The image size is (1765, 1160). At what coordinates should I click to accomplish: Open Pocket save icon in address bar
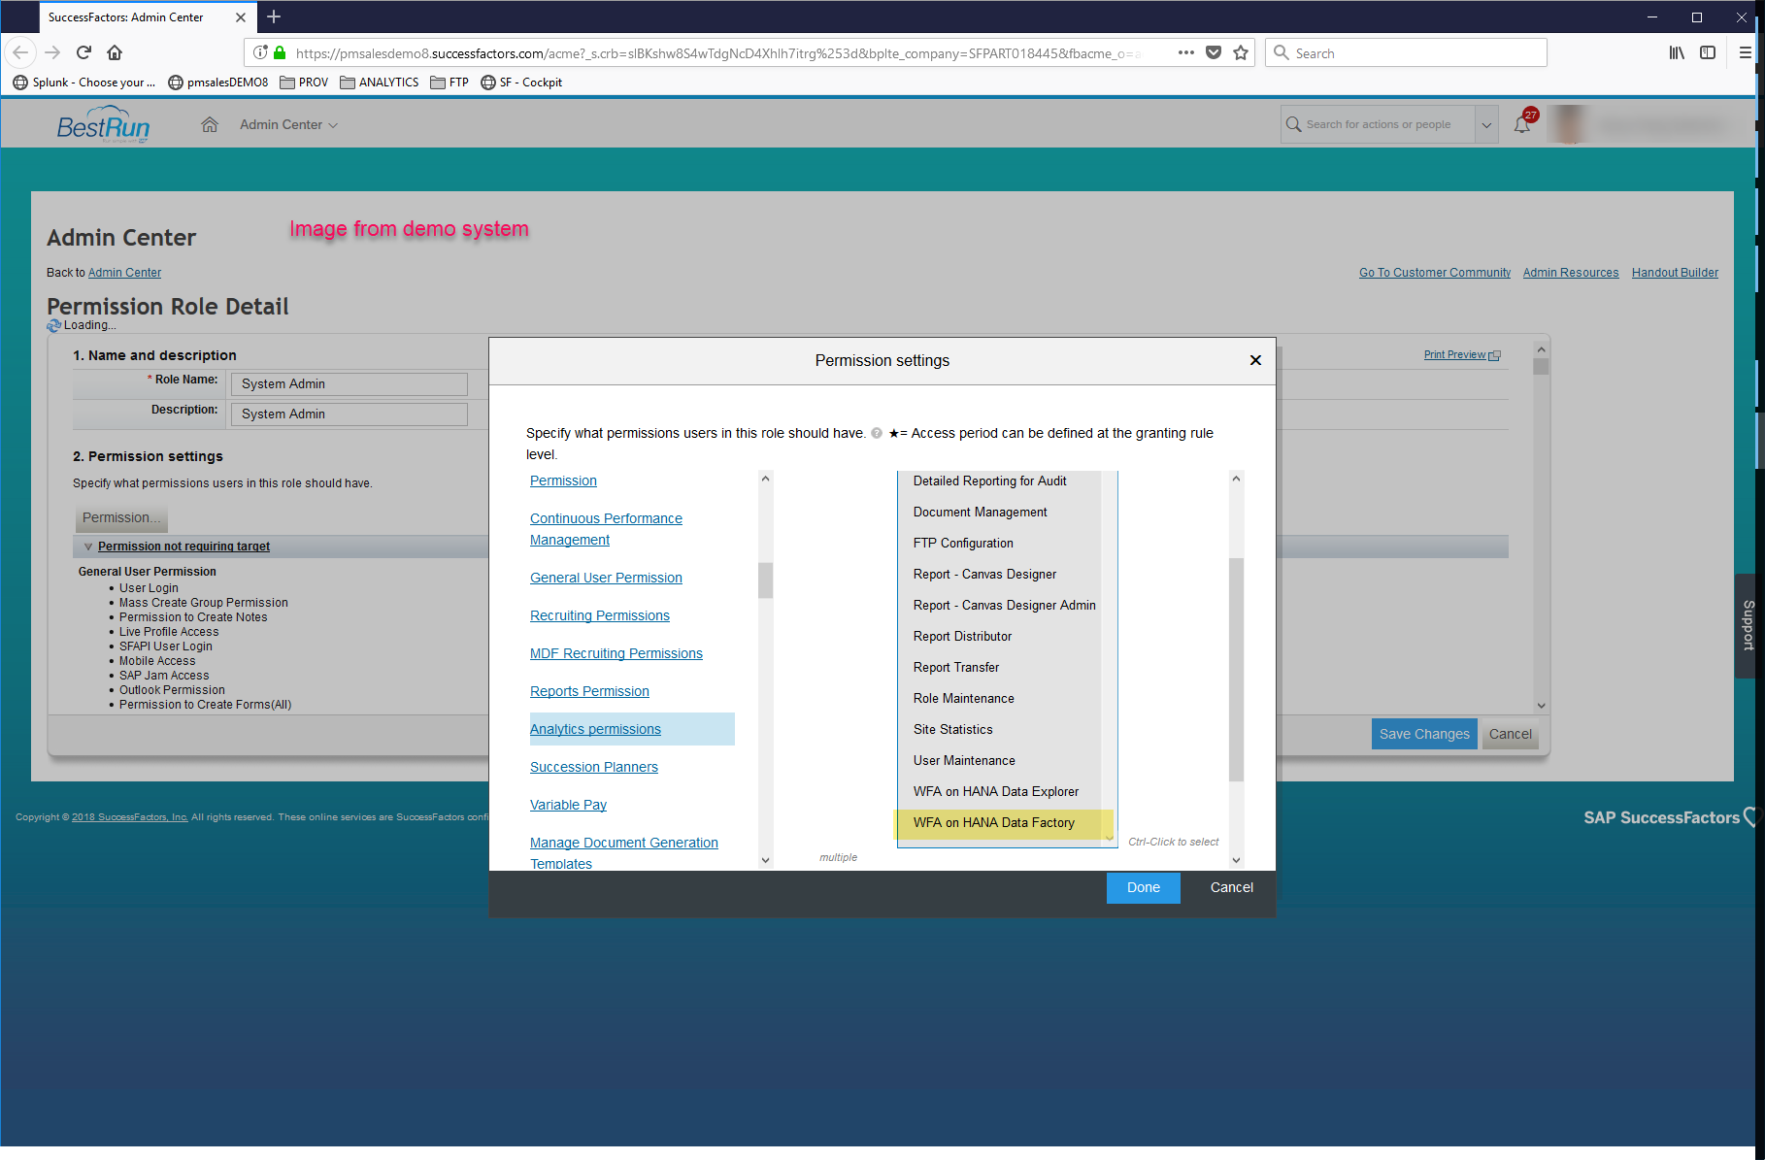(x=1213, y=52)
